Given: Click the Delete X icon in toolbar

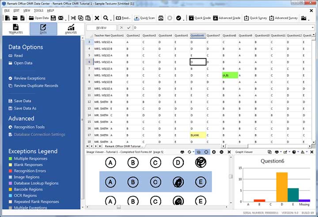Looking at the screenshot, I should (x=97, y=18).
